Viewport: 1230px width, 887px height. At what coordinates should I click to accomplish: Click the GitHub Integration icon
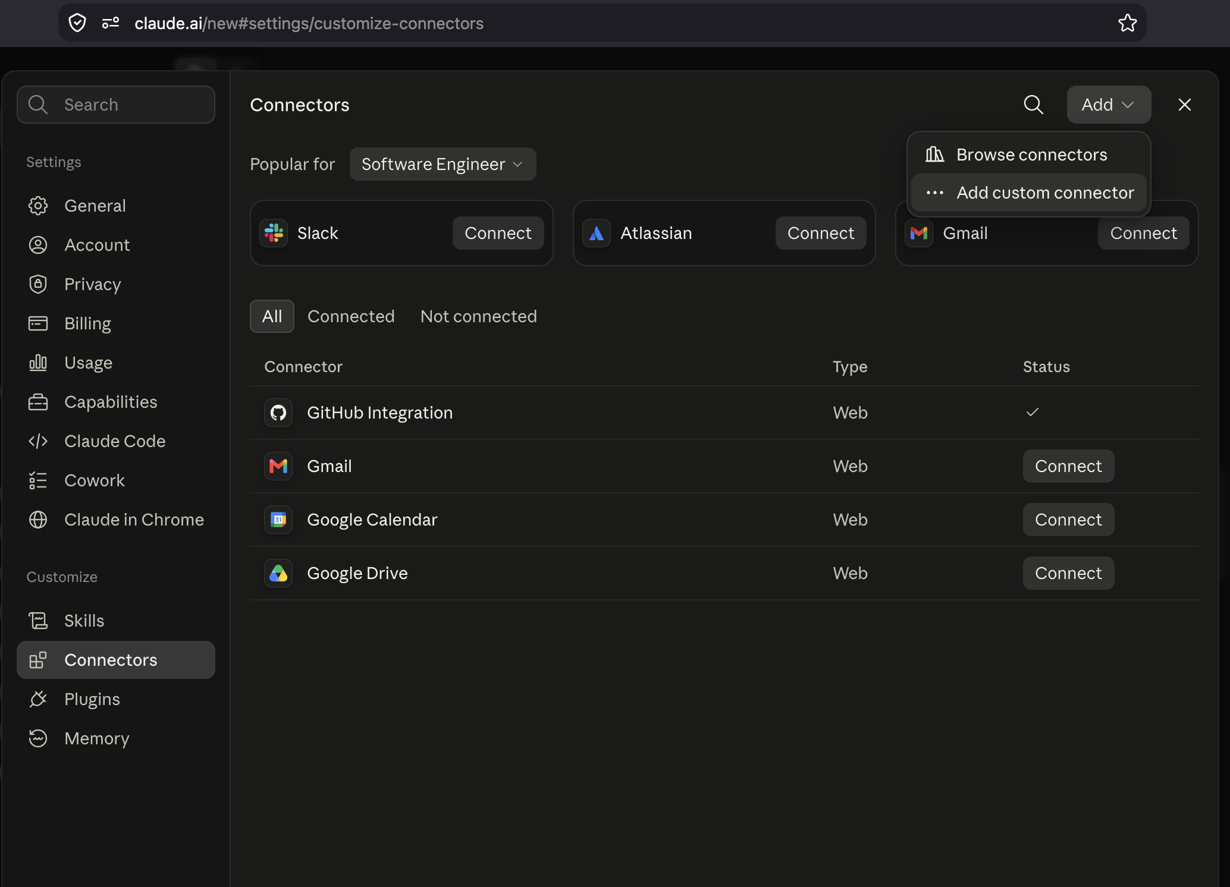pos(278,413)
